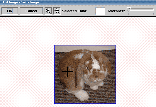The width and height of the screenshot is (156, 107).
Task: Click the zoom out magnifier icon
Action: (x=57, y=11)
